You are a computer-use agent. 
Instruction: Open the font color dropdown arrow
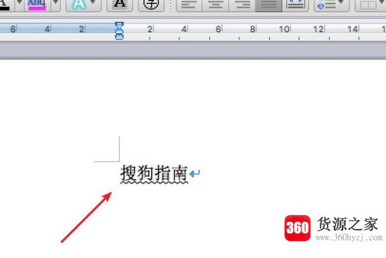tap(19, 3)
